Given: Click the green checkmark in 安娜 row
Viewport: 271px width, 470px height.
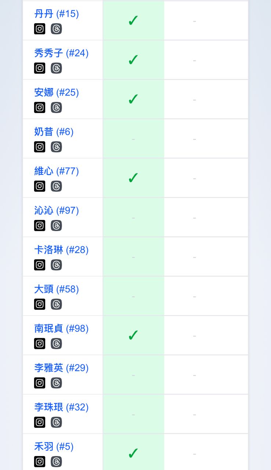Looking at the screenshot, I should [133, 99].
